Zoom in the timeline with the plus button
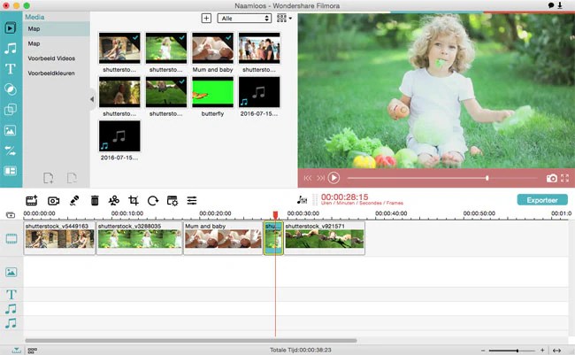 pos(542,351)
